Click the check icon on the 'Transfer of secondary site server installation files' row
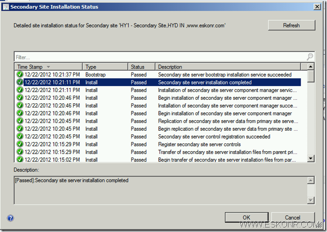Viewport: 327px width, 232px height. [x=20, y=152]
